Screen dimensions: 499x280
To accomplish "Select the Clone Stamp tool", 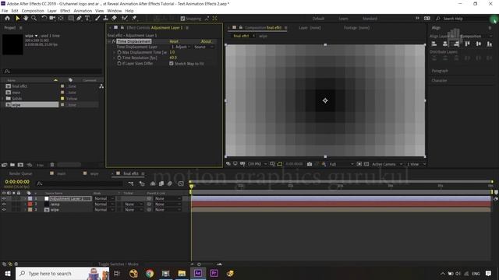I will click(106, 19).
